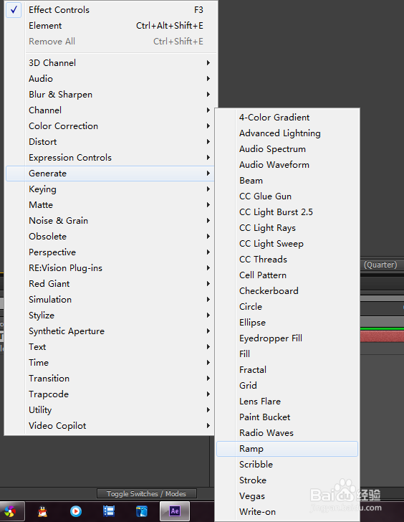The height and width of the screenshot is (522, 404).
Task: Open the Keying submenu
Action: click(111, 189)
